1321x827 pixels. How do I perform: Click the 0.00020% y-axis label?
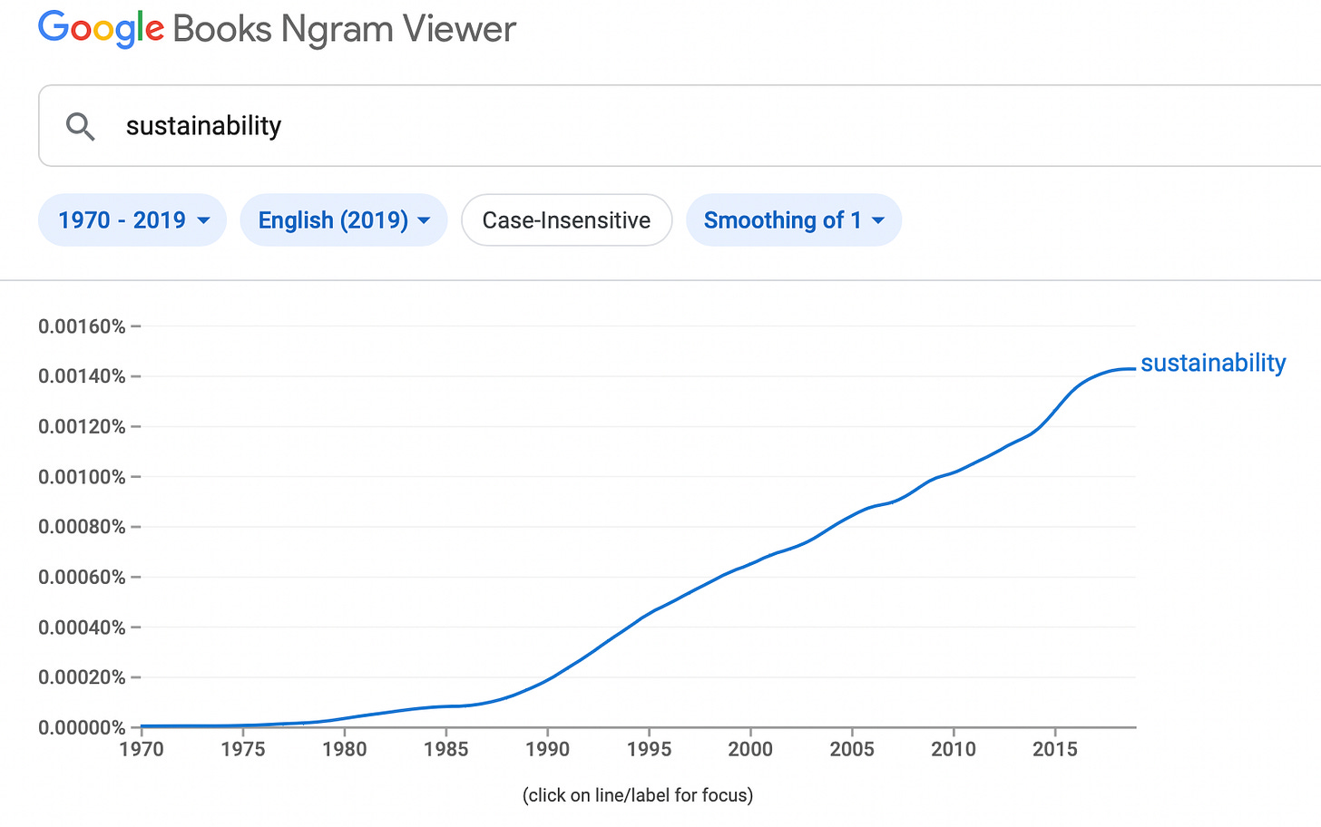point(82,677)
